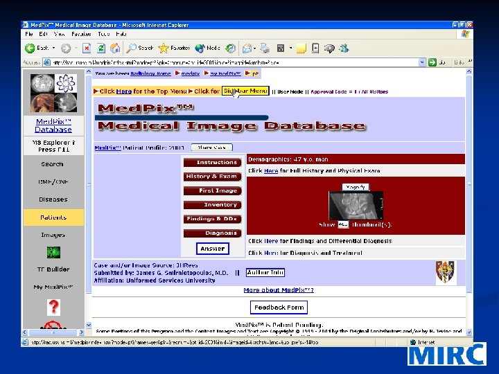Click the Instructions button
The height and width of the screenshot is (374, 499).
(x=212, y=162)
